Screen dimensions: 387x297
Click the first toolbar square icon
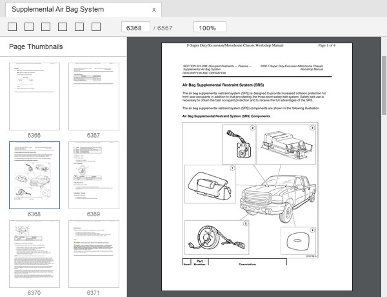pos(12,26)
